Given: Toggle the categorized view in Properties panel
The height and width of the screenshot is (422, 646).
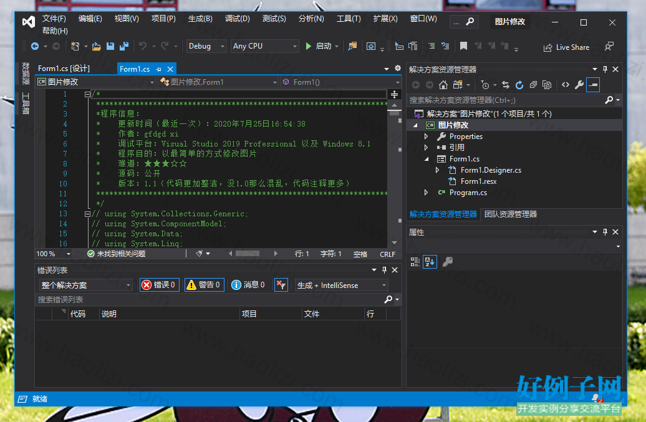Looking at the screenshot, I should 415,261.
